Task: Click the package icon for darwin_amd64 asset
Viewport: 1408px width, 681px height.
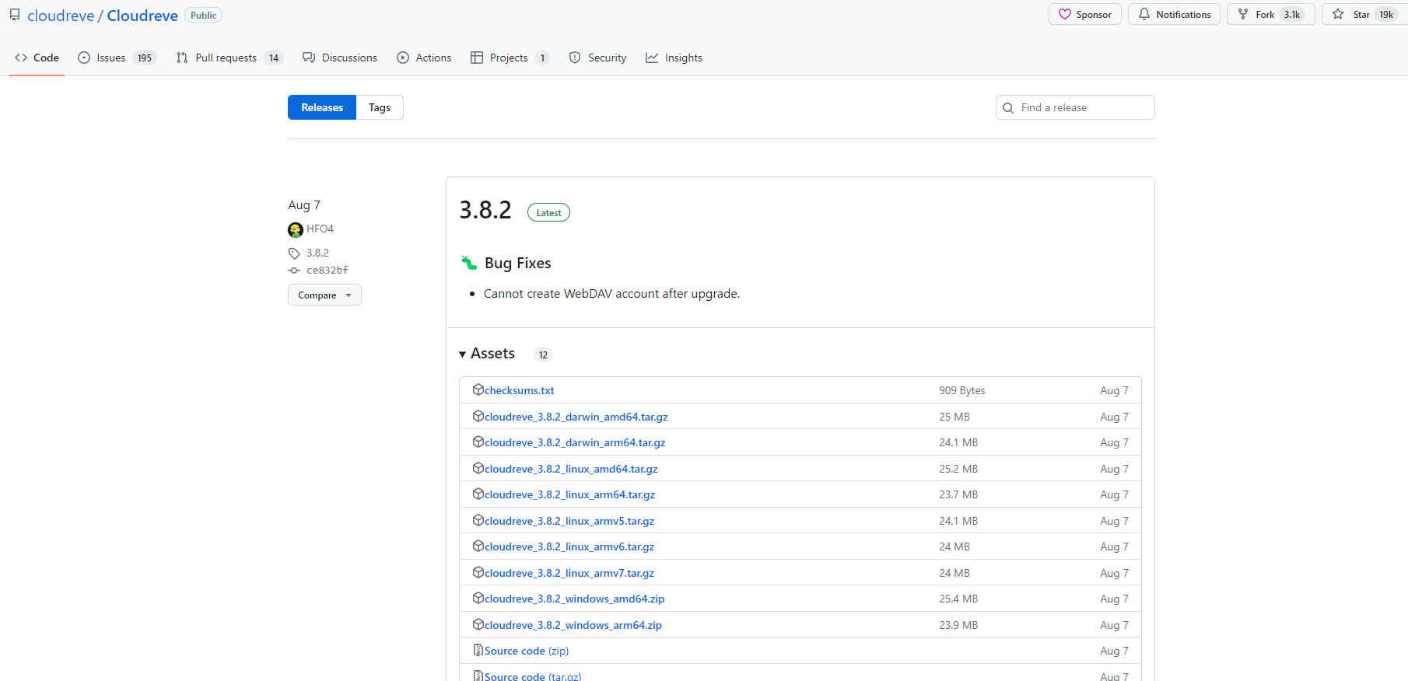Action: [478, 416]
